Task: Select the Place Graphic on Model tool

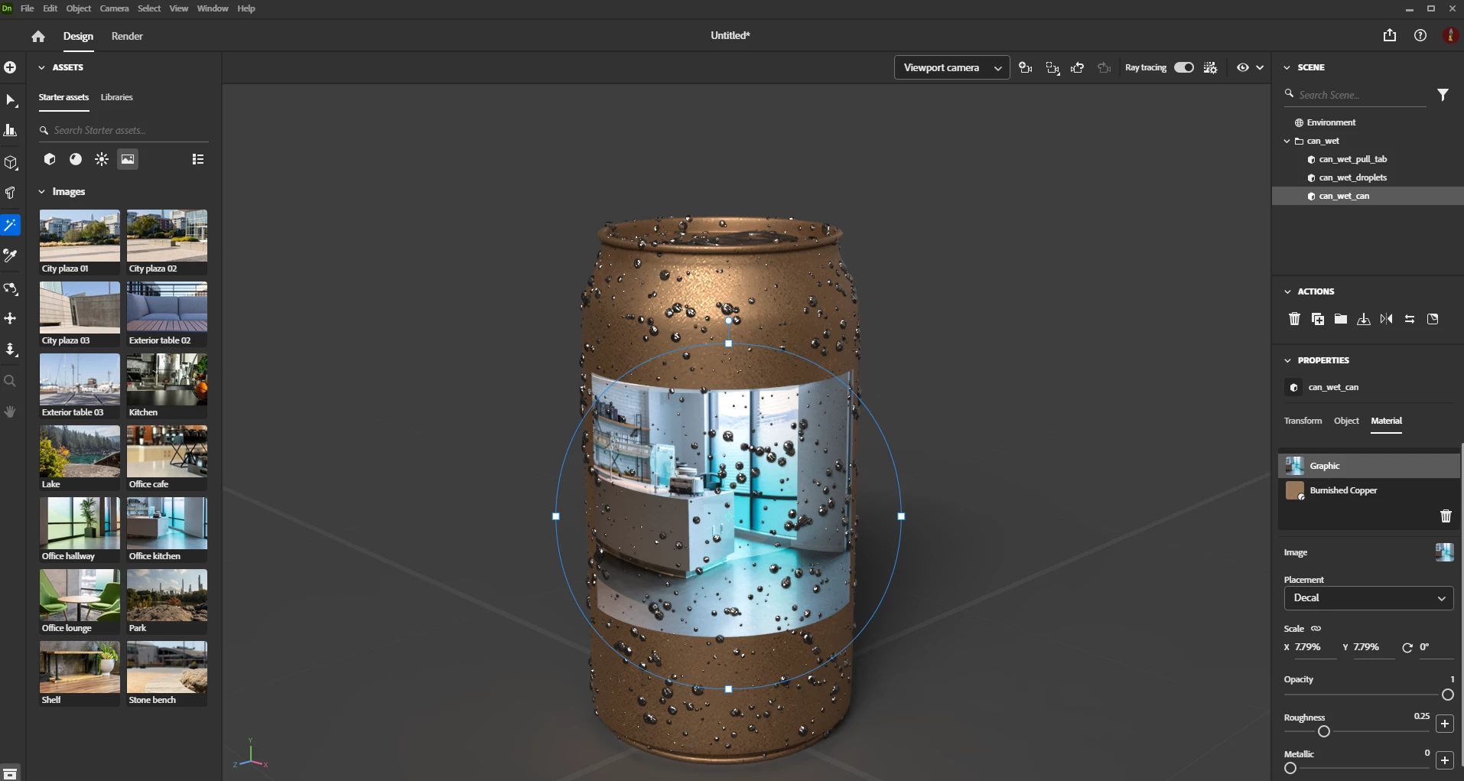Action: click(x=10, y=193)
